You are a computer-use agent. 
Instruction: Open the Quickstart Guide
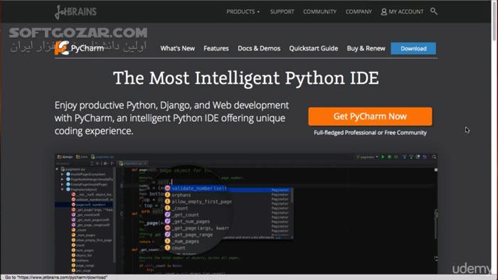(314, 48)
